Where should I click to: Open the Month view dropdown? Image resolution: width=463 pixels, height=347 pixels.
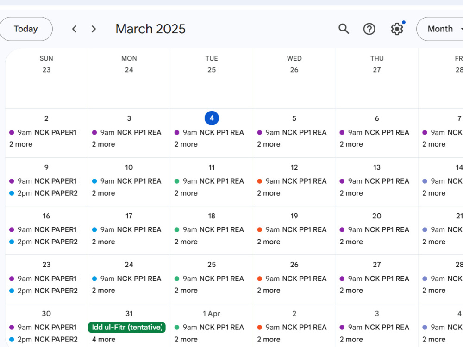pos(440,29)
